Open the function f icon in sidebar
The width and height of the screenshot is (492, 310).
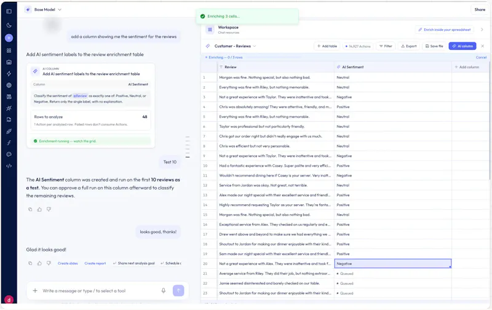[9, 143]
